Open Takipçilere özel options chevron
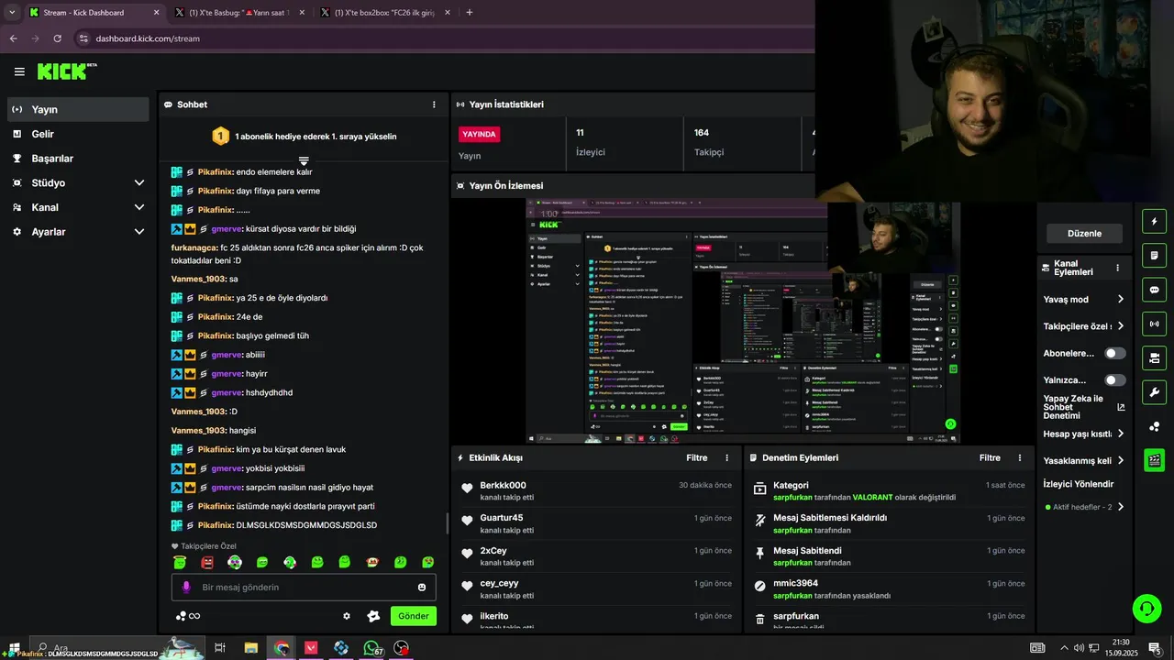1174x660 pixels. [x=1121, y=325]
